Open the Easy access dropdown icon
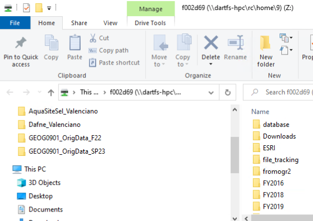 [x=286, y=50]
